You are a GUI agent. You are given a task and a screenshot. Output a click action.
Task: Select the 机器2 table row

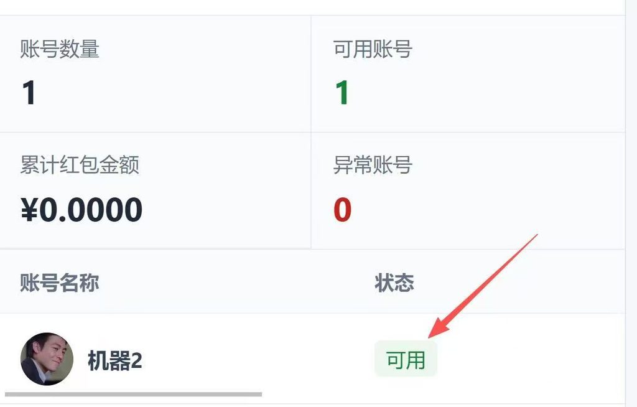[x=312, y=359]
